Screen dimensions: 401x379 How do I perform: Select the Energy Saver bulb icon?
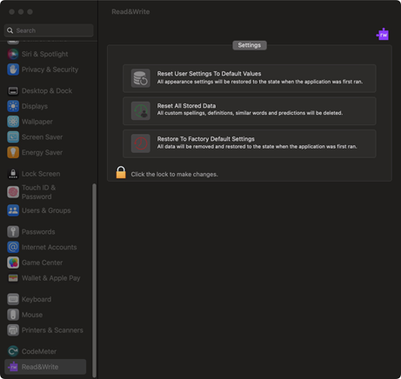pyautogui.click(x=13, y=152)
